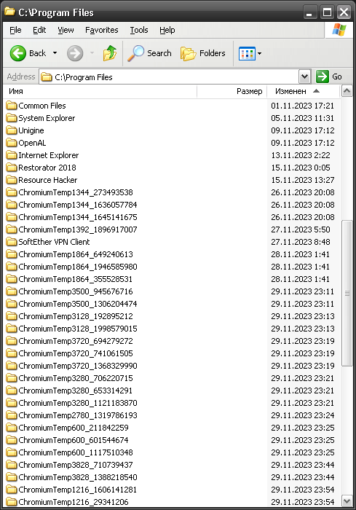Click the scrollbar up arrow
Viewport: 356px width, 510px height.
[347, 91]
